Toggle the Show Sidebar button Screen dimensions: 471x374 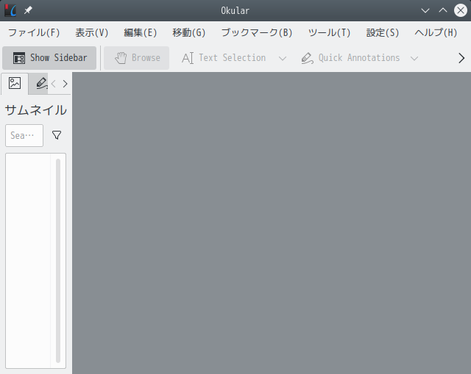pos(49,58)
